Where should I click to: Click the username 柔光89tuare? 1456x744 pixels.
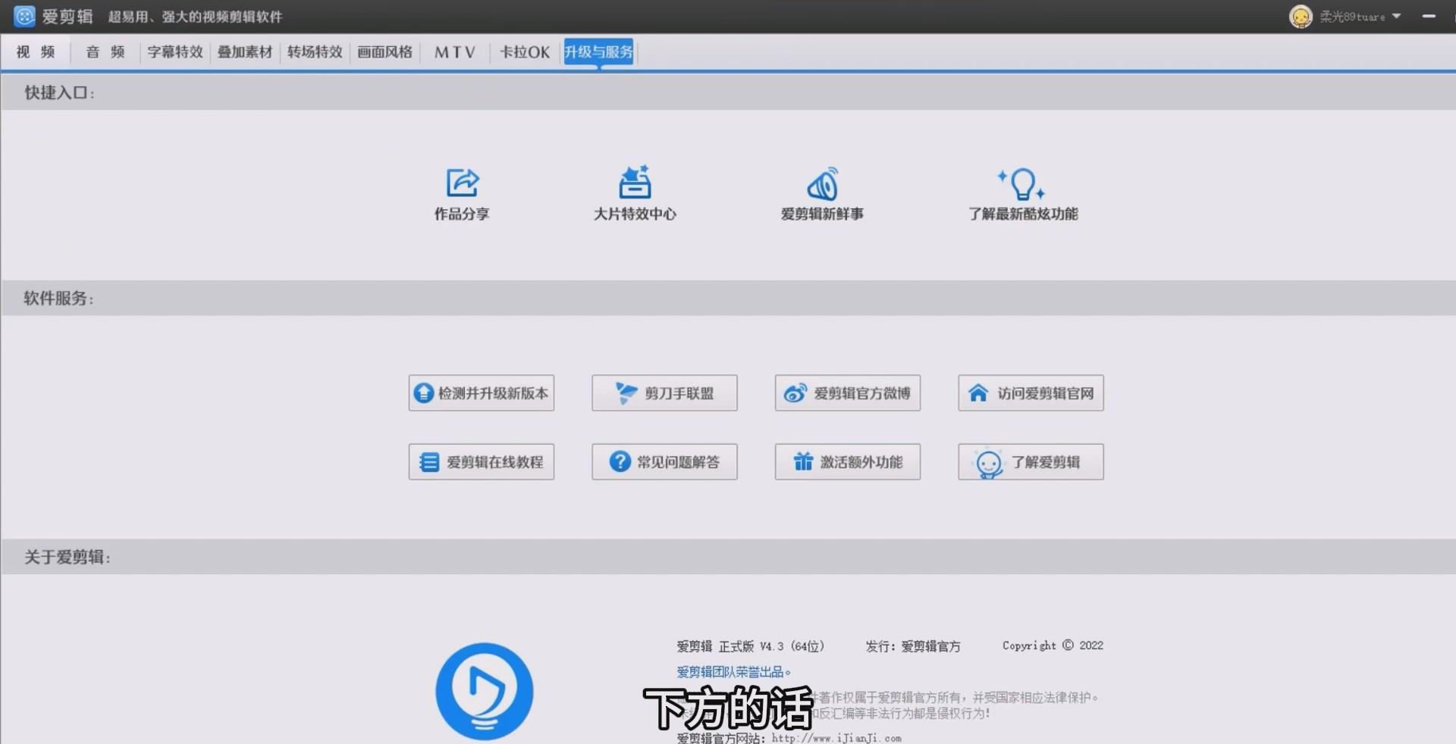click(x=1352, y=17)
